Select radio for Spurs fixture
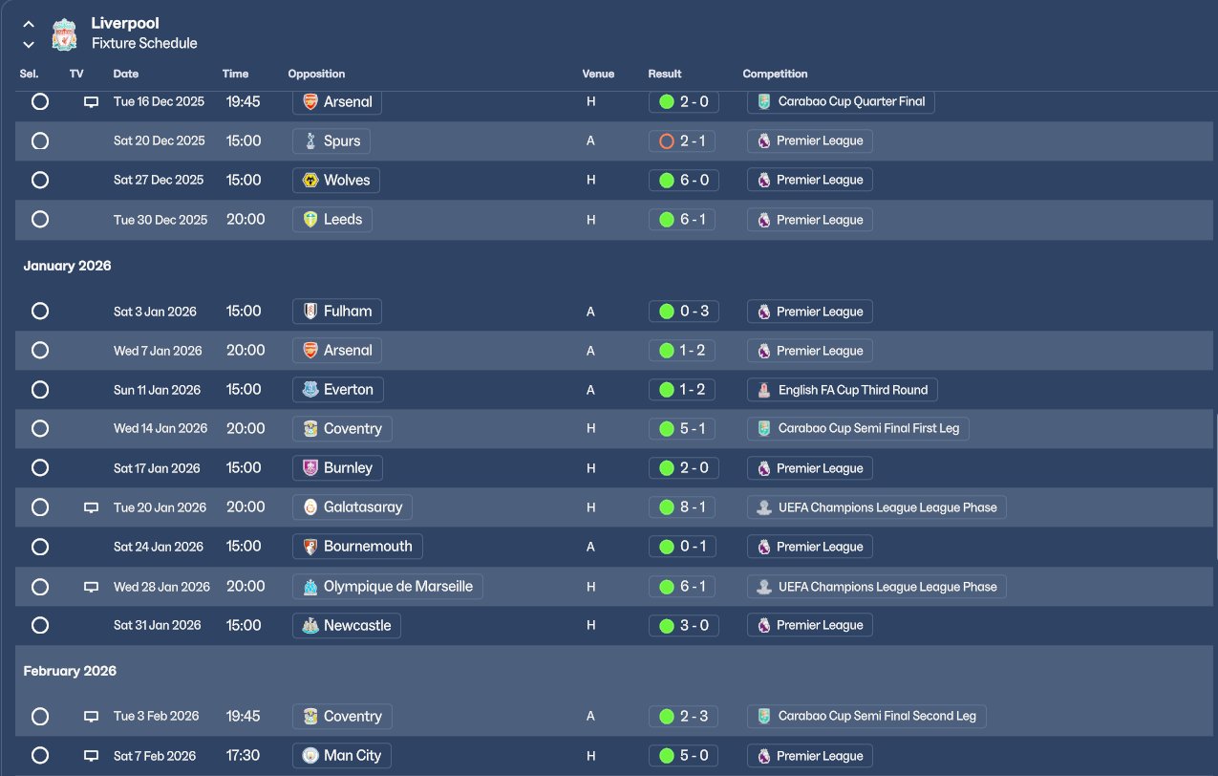 40,140
